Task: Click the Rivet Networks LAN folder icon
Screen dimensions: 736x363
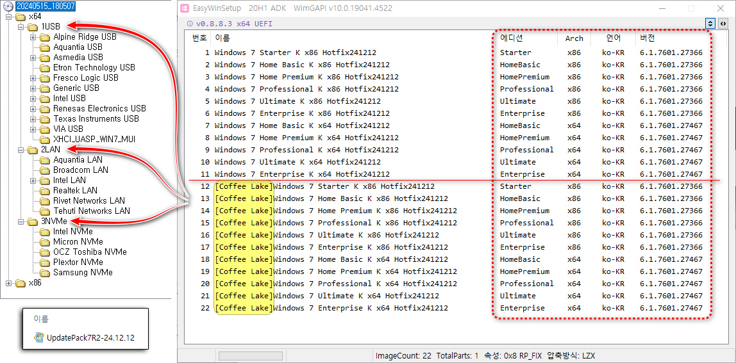Action: (45, 201)
